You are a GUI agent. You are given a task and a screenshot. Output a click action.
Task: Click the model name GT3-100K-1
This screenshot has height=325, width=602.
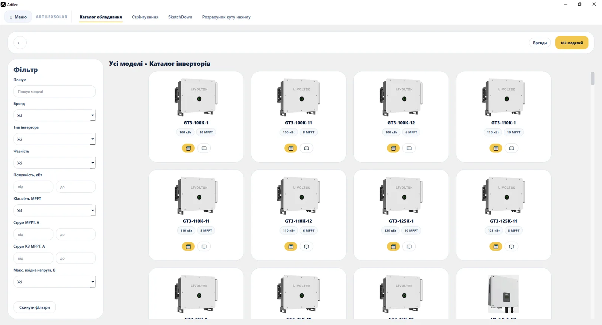pyautogui.click(x=196, y=123)
